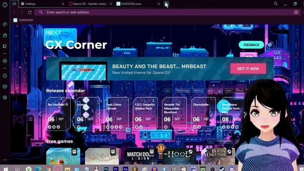The image size is (304, 171).
Task: Open the Bless Unleashed free game
Action: click(x=218, y=156)
